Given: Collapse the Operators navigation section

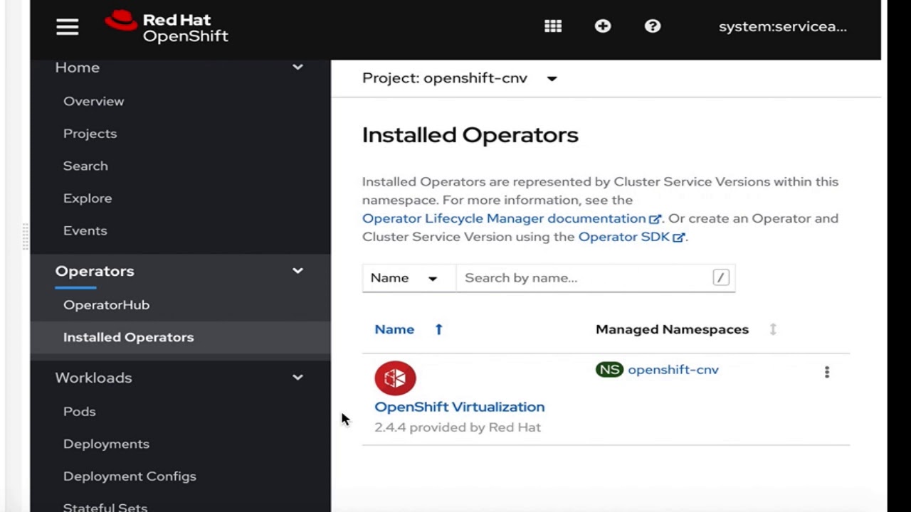Looking at the screenshot, I should [297, 271].
